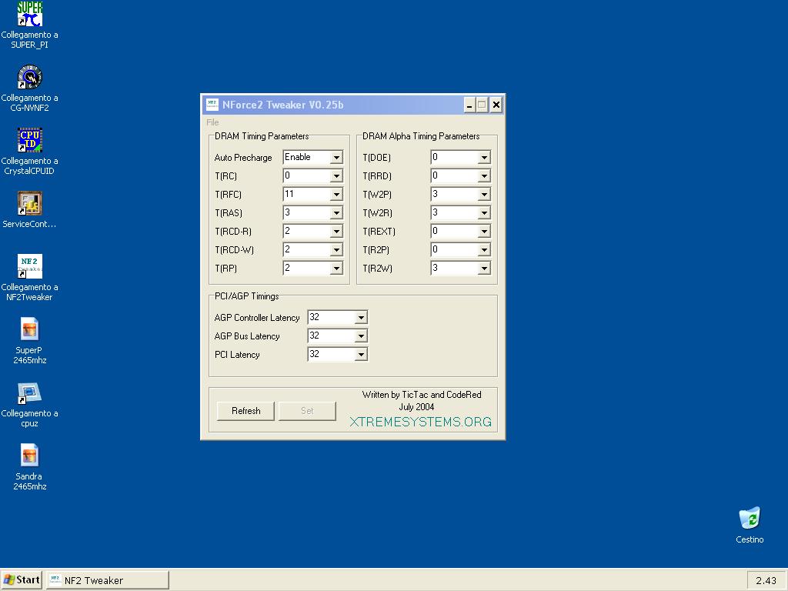Click the 'DRAM Timing Parameters' group label
Viewport: 788px width, 591px height.
tap(262, 136)
